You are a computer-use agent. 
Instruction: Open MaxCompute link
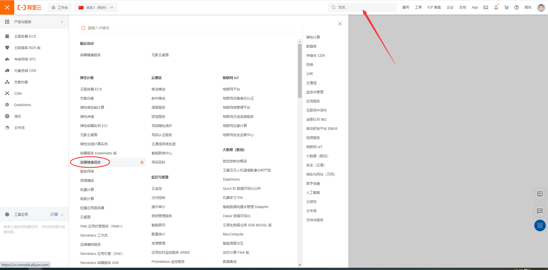click(x=233, y=234)
